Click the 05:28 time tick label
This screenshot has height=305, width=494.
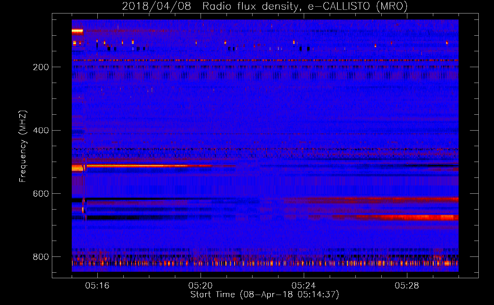click(x=407, y=286)
